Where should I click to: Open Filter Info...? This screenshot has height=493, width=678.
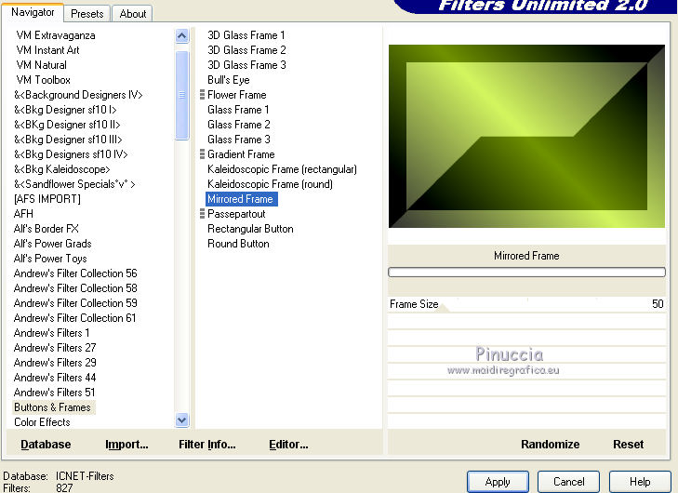click(x=207, y=444)
